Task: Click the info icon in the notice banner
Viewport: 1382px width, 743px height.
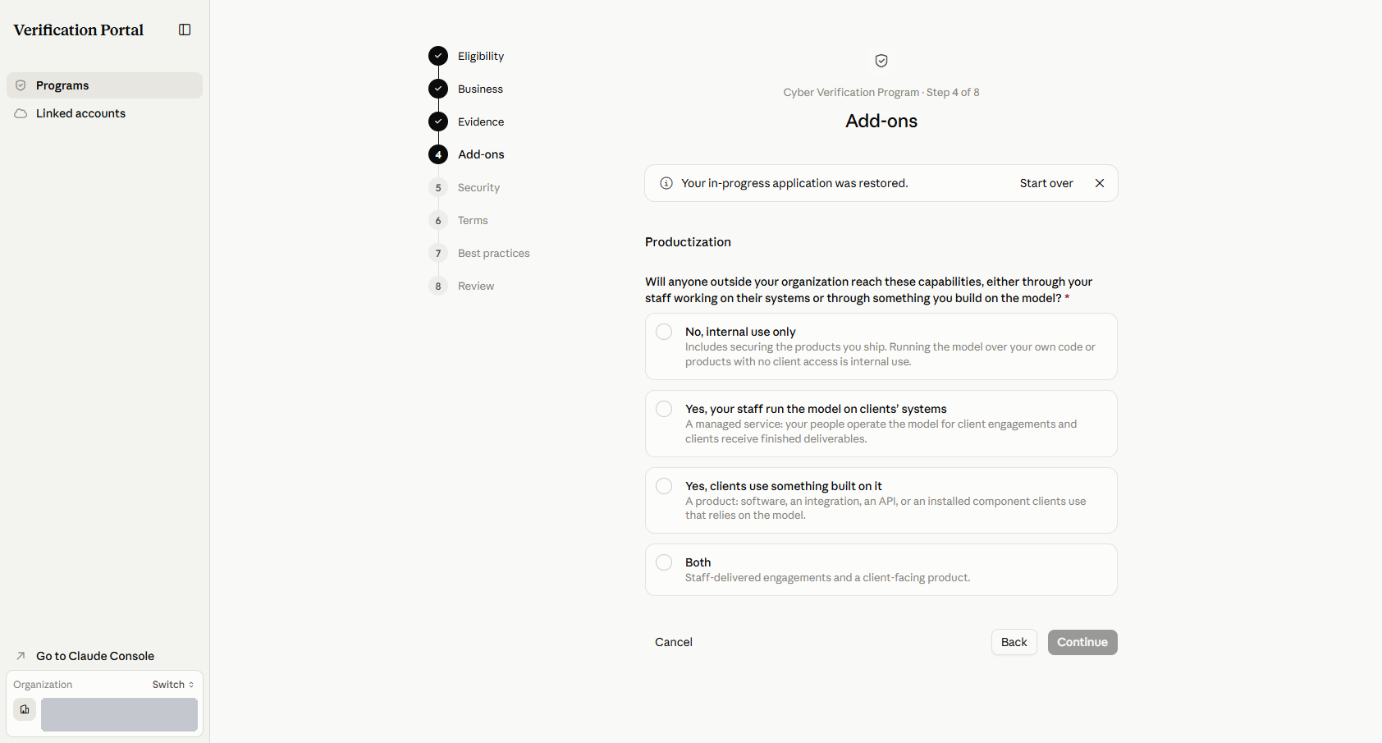Action: (x=666, y=183)
